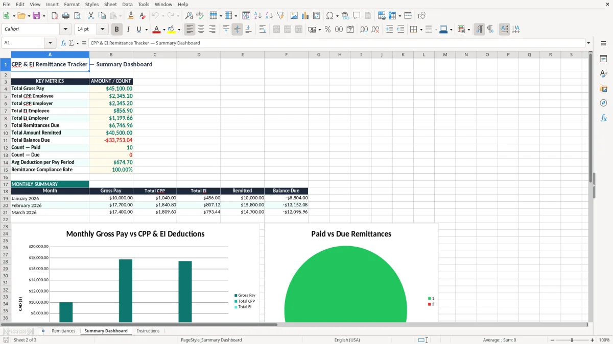Open the Font Name dropdown arrow

click(x=65, y=30)
